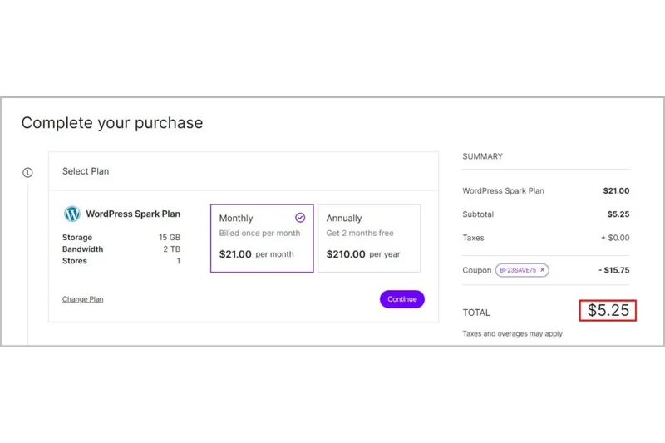Click the WordPress logo icon

click(72, 214)
